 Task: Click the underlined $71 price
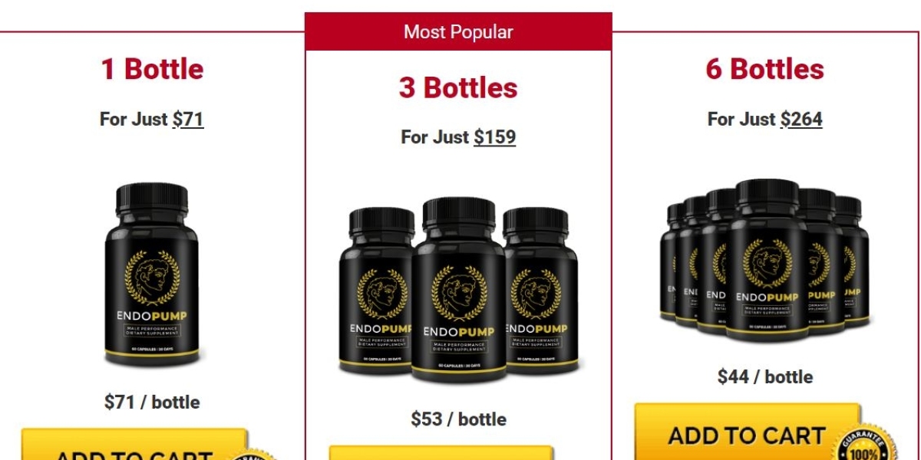188,119
